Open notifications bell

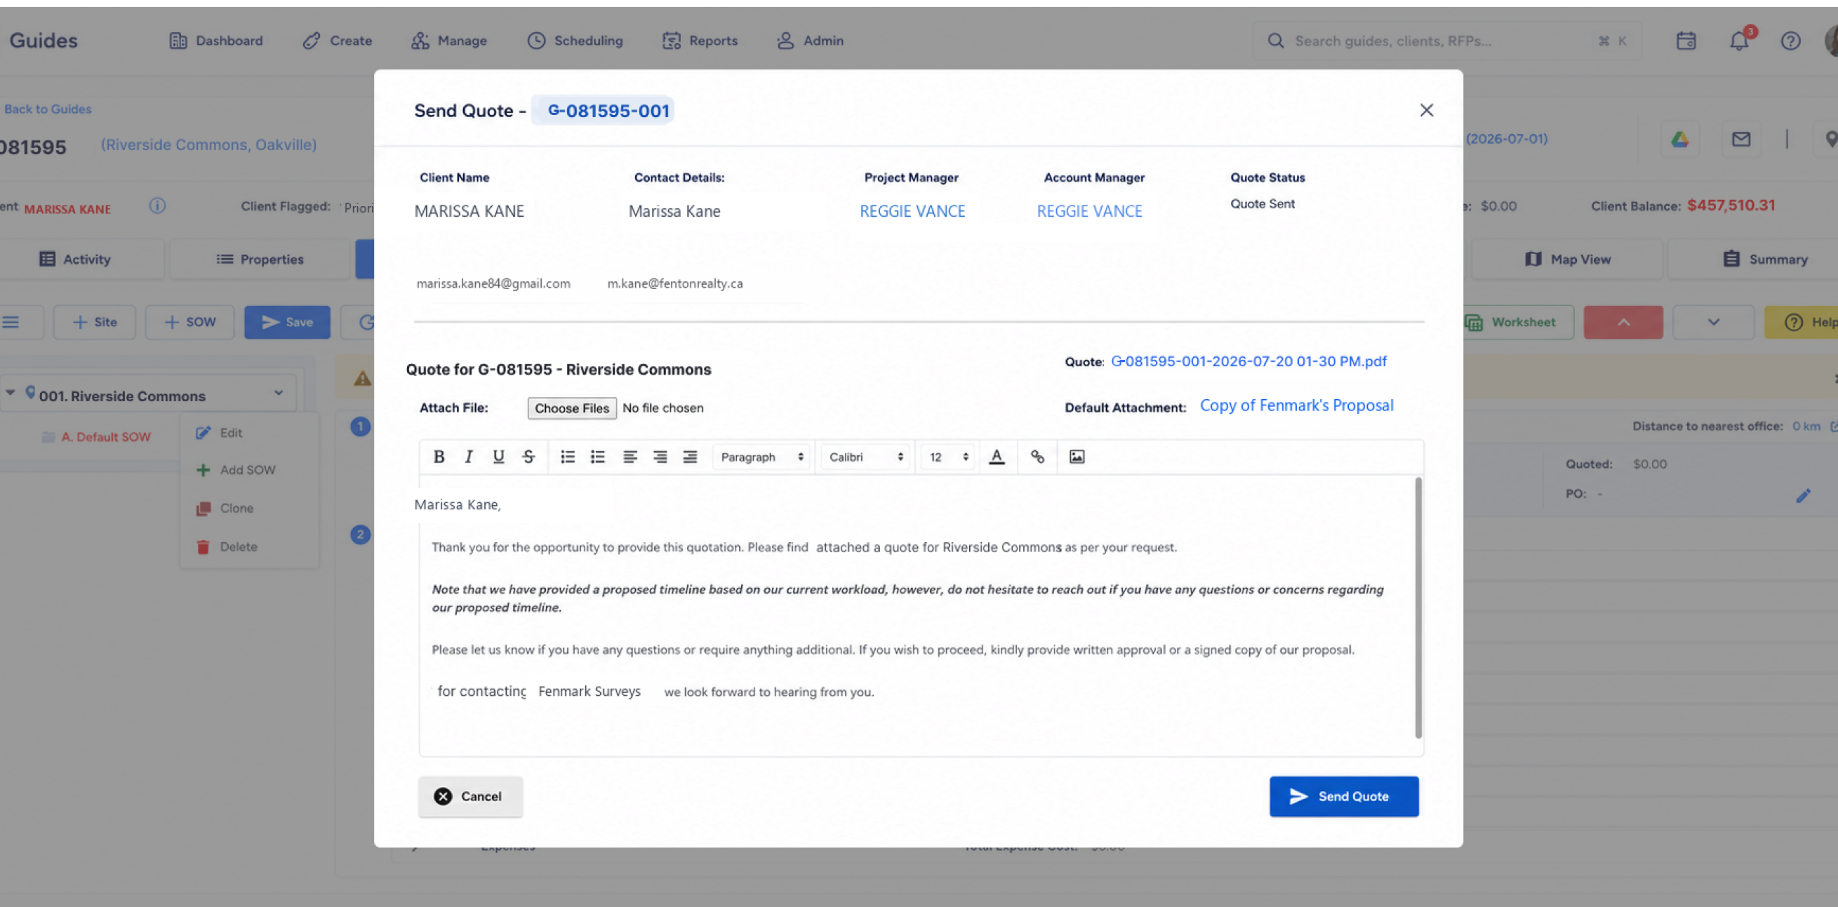pos(1739,41)
